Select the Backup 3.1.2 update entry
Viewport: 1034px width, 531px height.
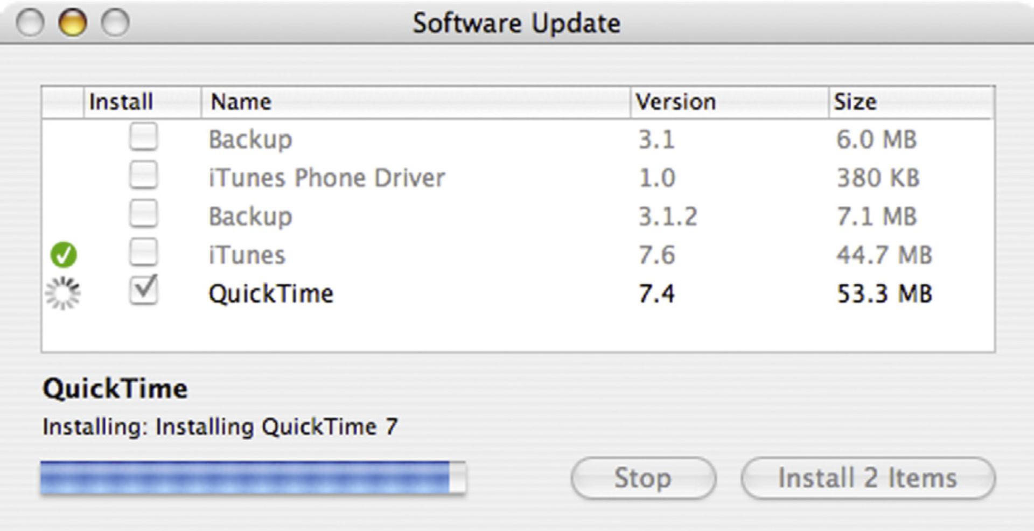click(518, 216)
